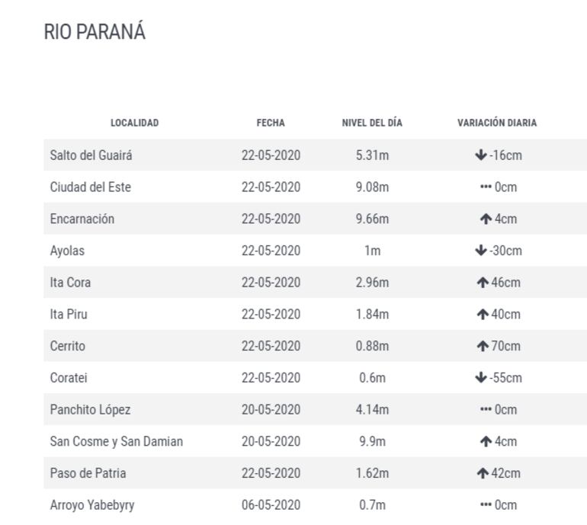This screenshot has width=587, height=525.
Task: Click the up arrow icon for Ita Cora
Action: click(482, 283)
